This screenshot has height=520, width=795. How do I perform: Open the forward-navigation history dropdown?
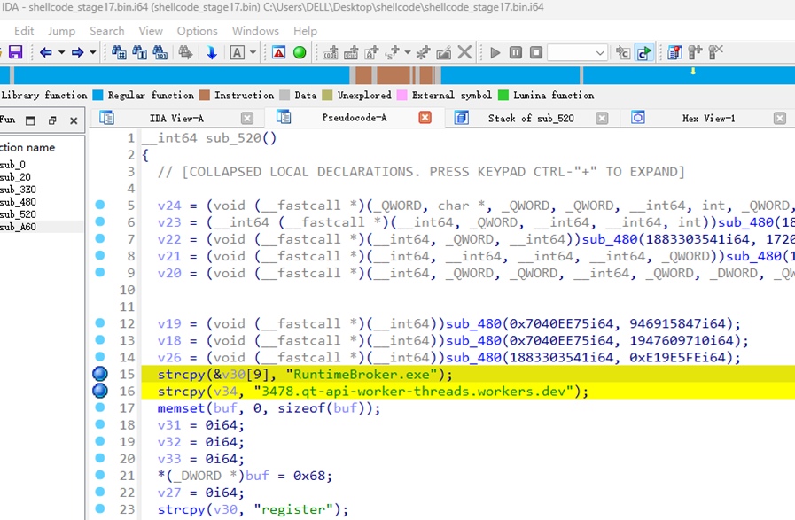93,52
